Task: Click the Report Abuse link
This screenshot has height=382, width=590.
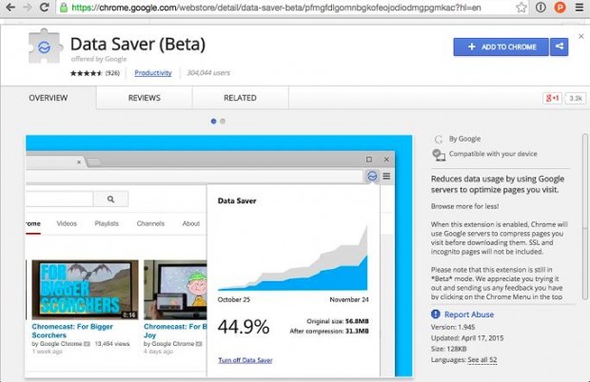Action: (469, 315)
